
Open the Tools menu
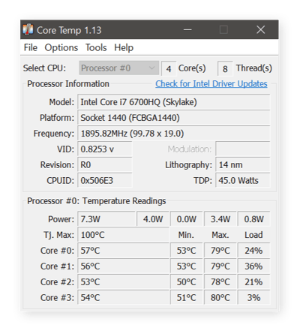[x=96, y=47]
